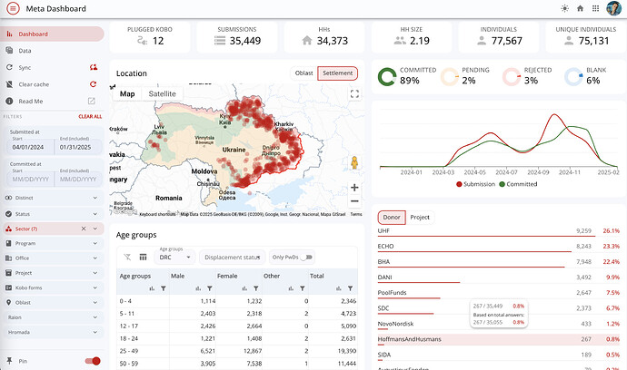The height and width of the screenshot is (370, 627).
Task: Open Dashboard in the sidebar
Action: (x=52, y=34)
